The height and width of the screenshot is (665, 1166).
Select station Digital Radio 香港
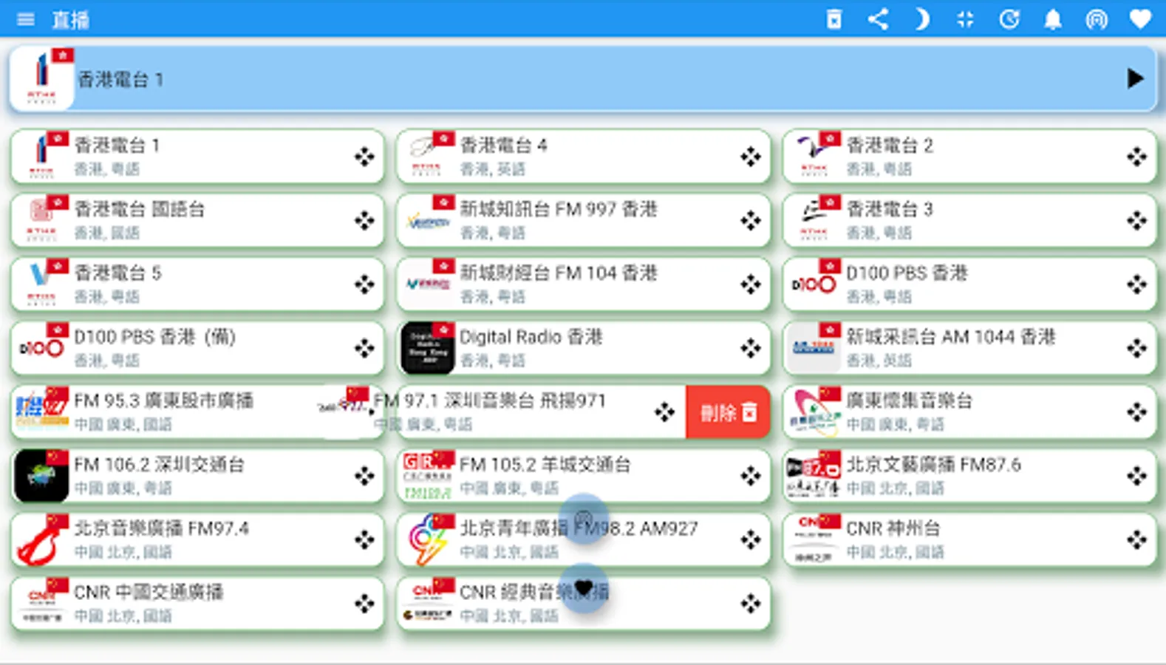[584, 348]
